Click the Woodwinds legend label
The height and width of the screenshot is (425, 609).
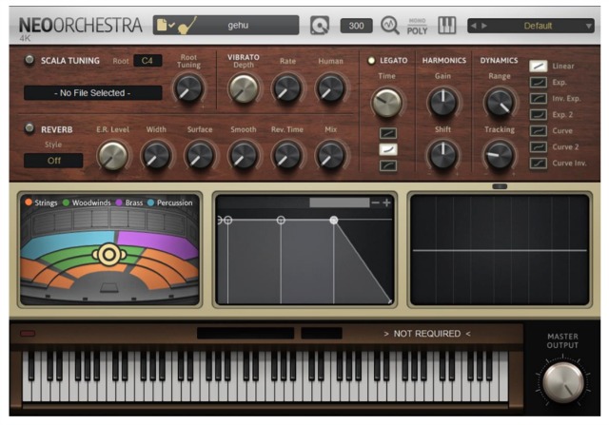pos(91,203)
